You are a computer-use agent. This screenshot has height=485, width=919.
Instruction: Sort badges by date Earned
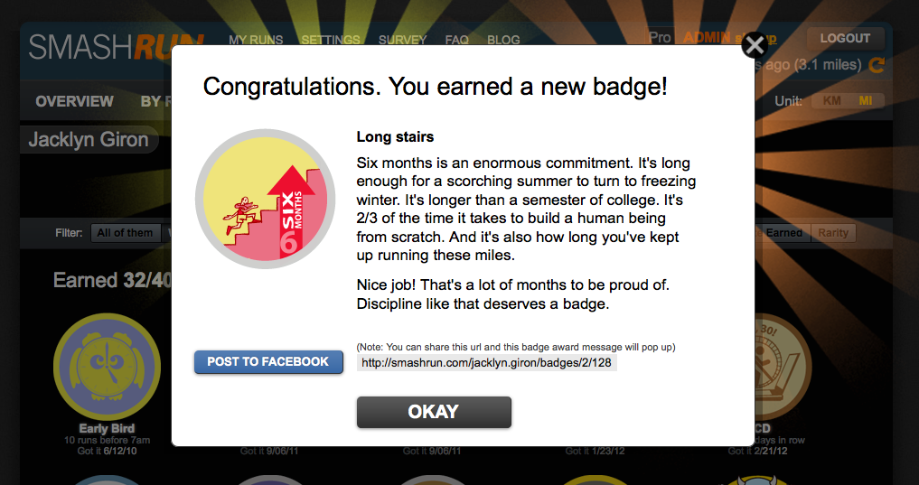(783, 233)
